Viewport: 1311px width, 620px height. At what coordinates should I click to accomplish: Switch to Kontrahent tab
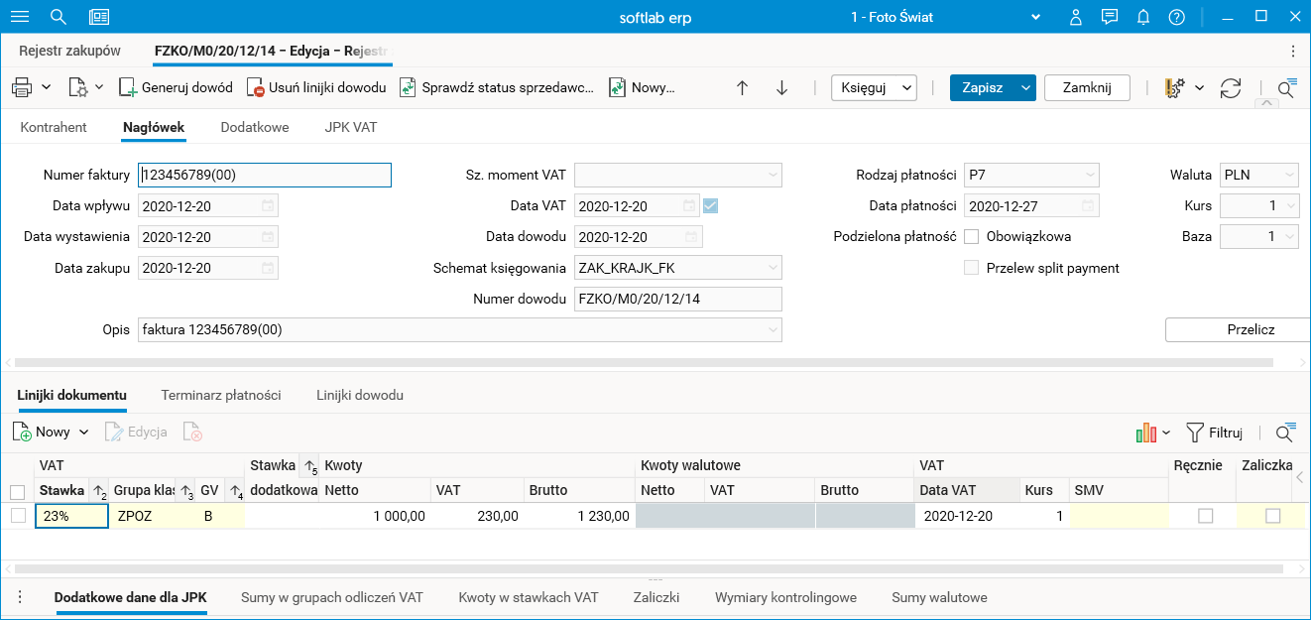tap(54, 127)
